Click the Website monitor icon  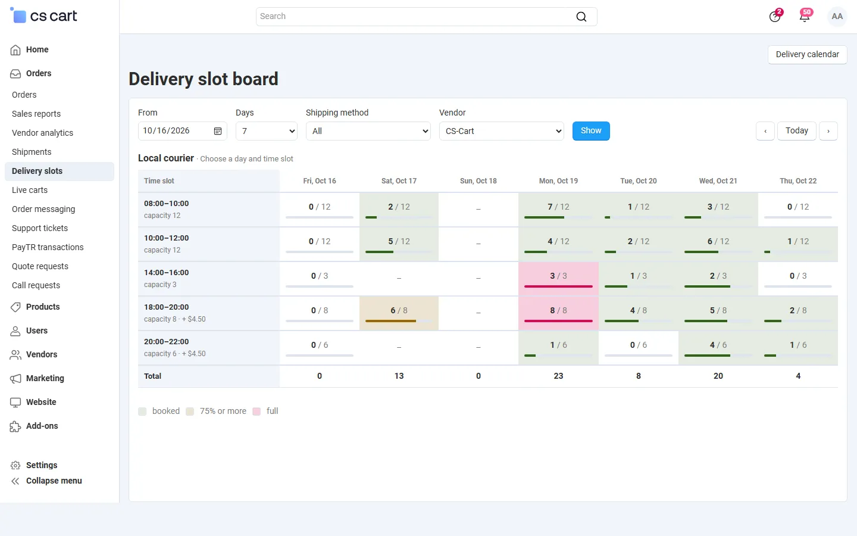click(x=15, y=403)
